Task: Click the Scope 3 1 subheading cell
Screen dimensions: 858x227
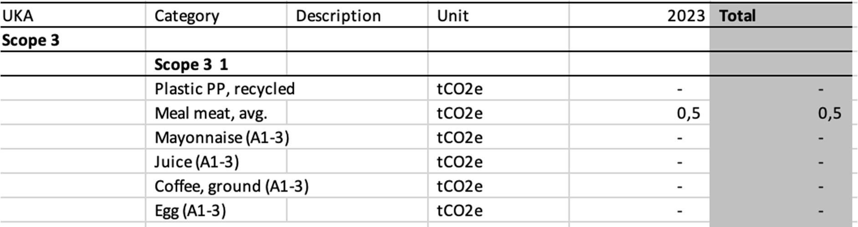Action: click(x=191, y=65)
